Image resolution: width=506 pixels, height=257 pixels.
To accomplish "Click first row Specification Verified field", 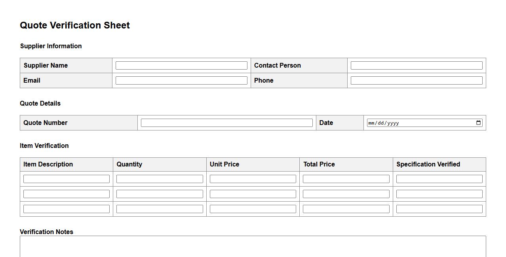I will click(x=439, y=179).
